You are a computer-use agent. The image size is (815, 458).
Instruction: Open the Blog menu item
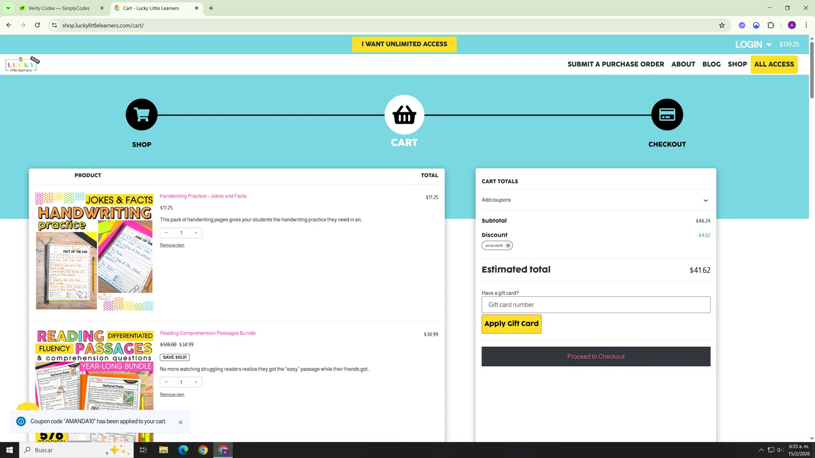[711, 64]
